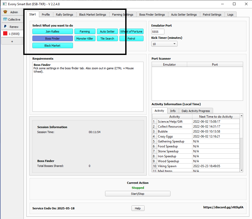
Task: Select the Monster Killer activity button
Action: [85, 39]
